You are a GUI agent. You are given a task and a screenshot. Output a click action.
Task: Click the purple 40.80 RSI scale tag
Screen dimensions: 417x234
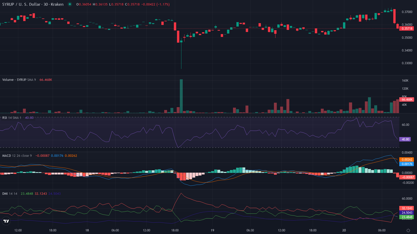(406, 139)
